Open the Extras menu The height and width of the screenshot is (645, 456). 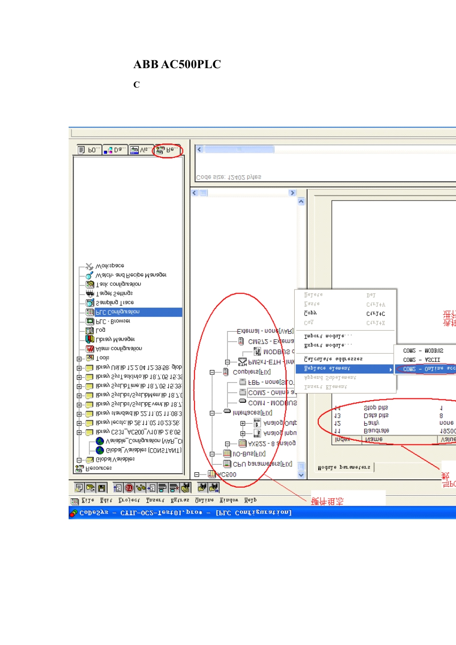[180, 501]
